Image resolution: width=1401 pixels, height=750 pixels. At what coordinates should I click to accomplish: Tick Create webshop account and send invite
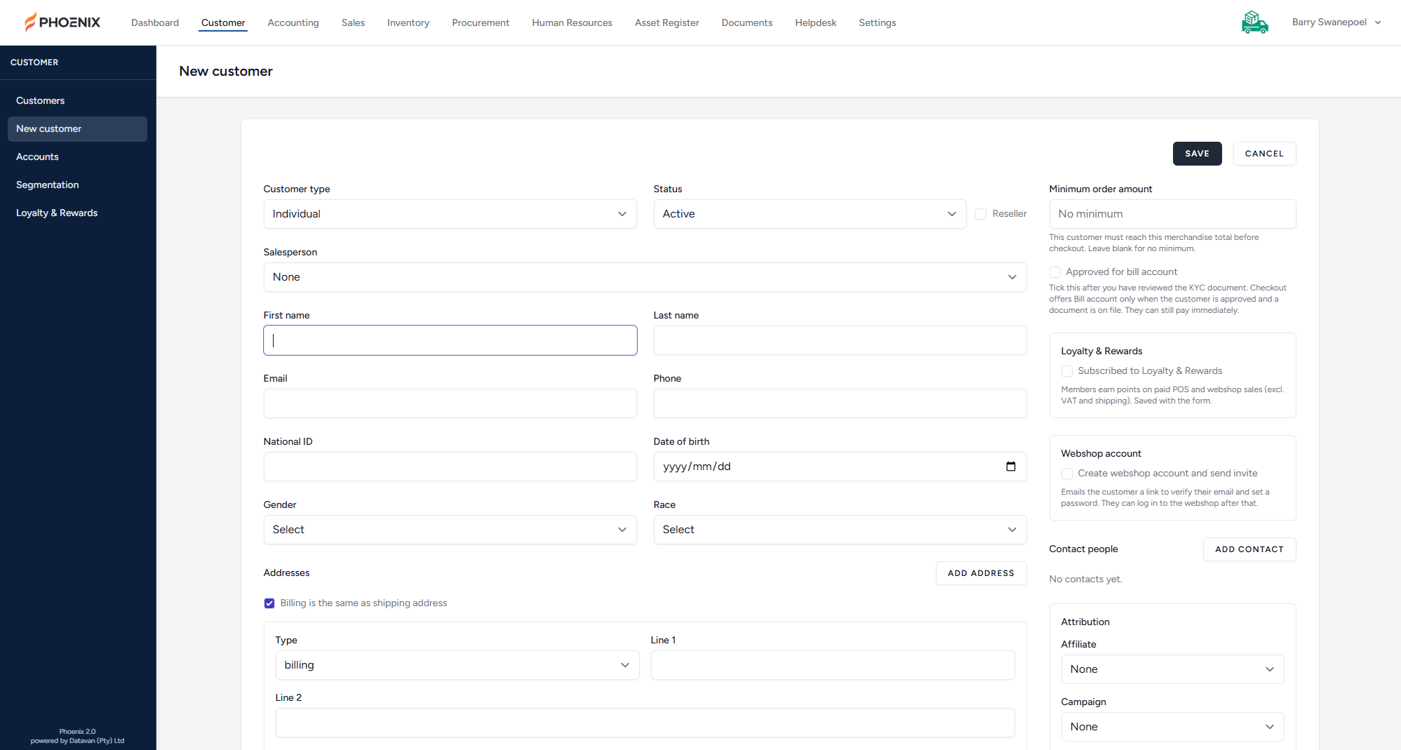pyautogui.click(x=1067, y=474)
